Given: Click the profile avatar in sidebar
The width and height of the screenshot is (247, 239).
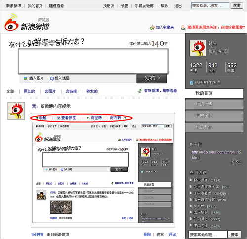Looking at the screenshot, I should [198, 48].
